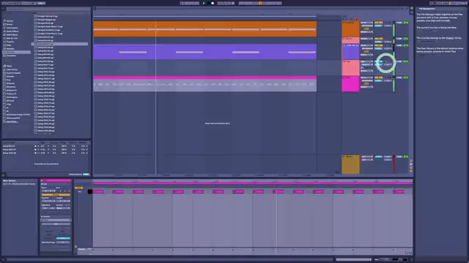
Task: Click the magenta clip color swatch in Clip view
Action: [56, 180]
